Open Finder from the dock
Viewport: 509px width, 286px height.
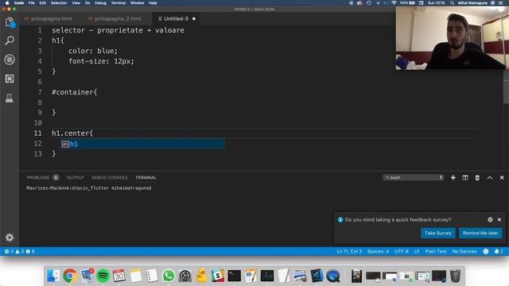pyautogui.click(x=53, y=276)
